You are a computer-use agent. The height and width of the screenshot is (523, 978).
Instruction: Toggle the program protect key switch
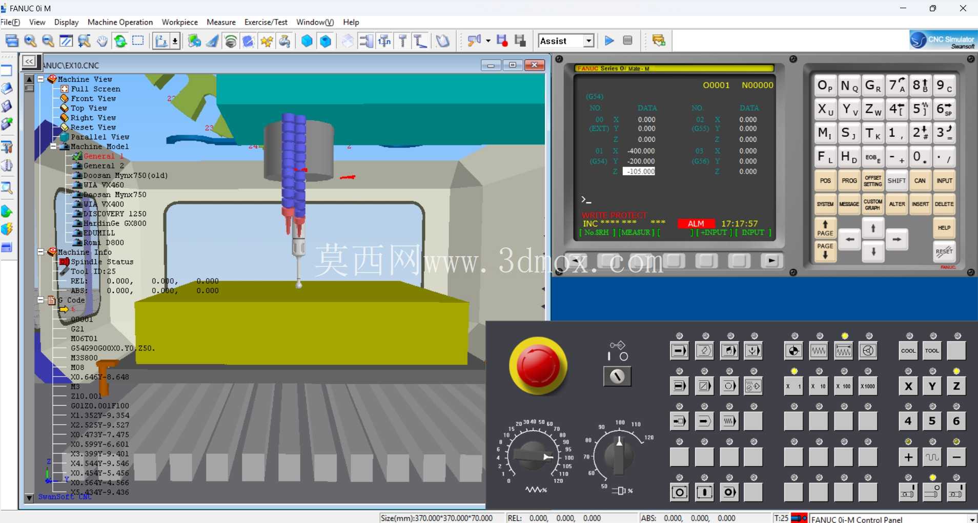(x=617, y=376)
